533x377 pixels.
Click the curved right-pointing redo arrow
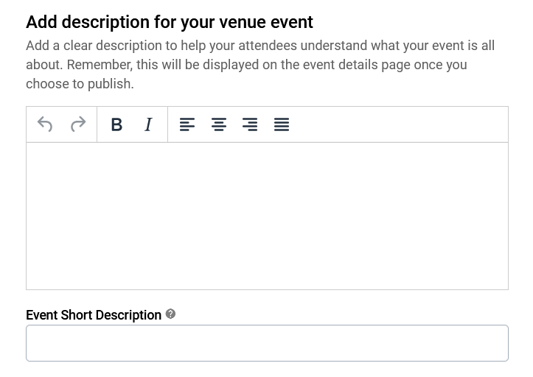coord(78,124)
